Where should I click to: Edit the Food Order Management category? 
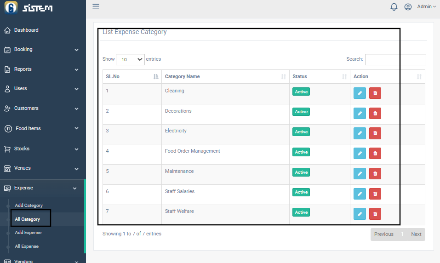click(x=360, y=154)
